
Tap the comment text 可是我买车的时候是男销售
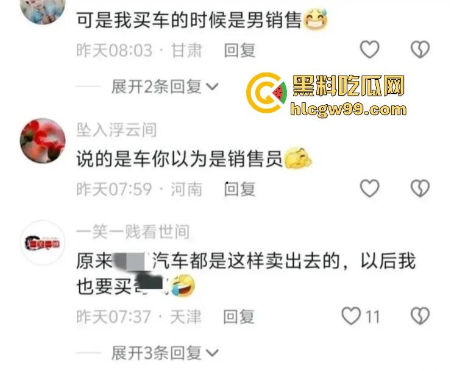189,20
